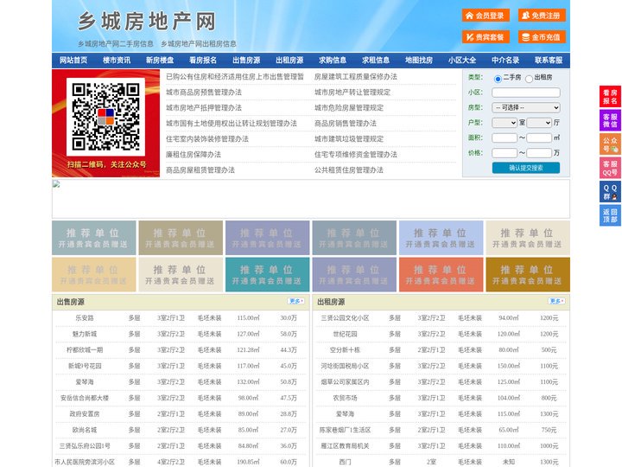This screenshot has height=467, width=622.
Task: Open the 室 room count dropdown
Action: click(505, 123)
